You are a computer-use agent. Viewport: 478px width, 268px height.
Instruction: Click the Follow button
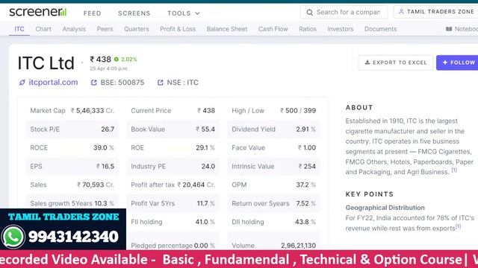click(x=457, y=63)
